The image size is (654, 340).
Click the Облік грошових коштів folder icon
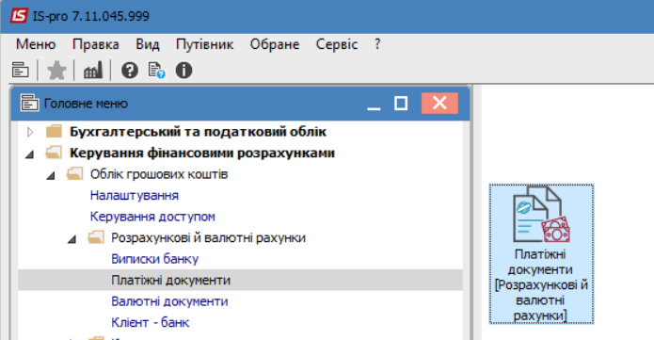pyautogui.click(x=74, y=174)
